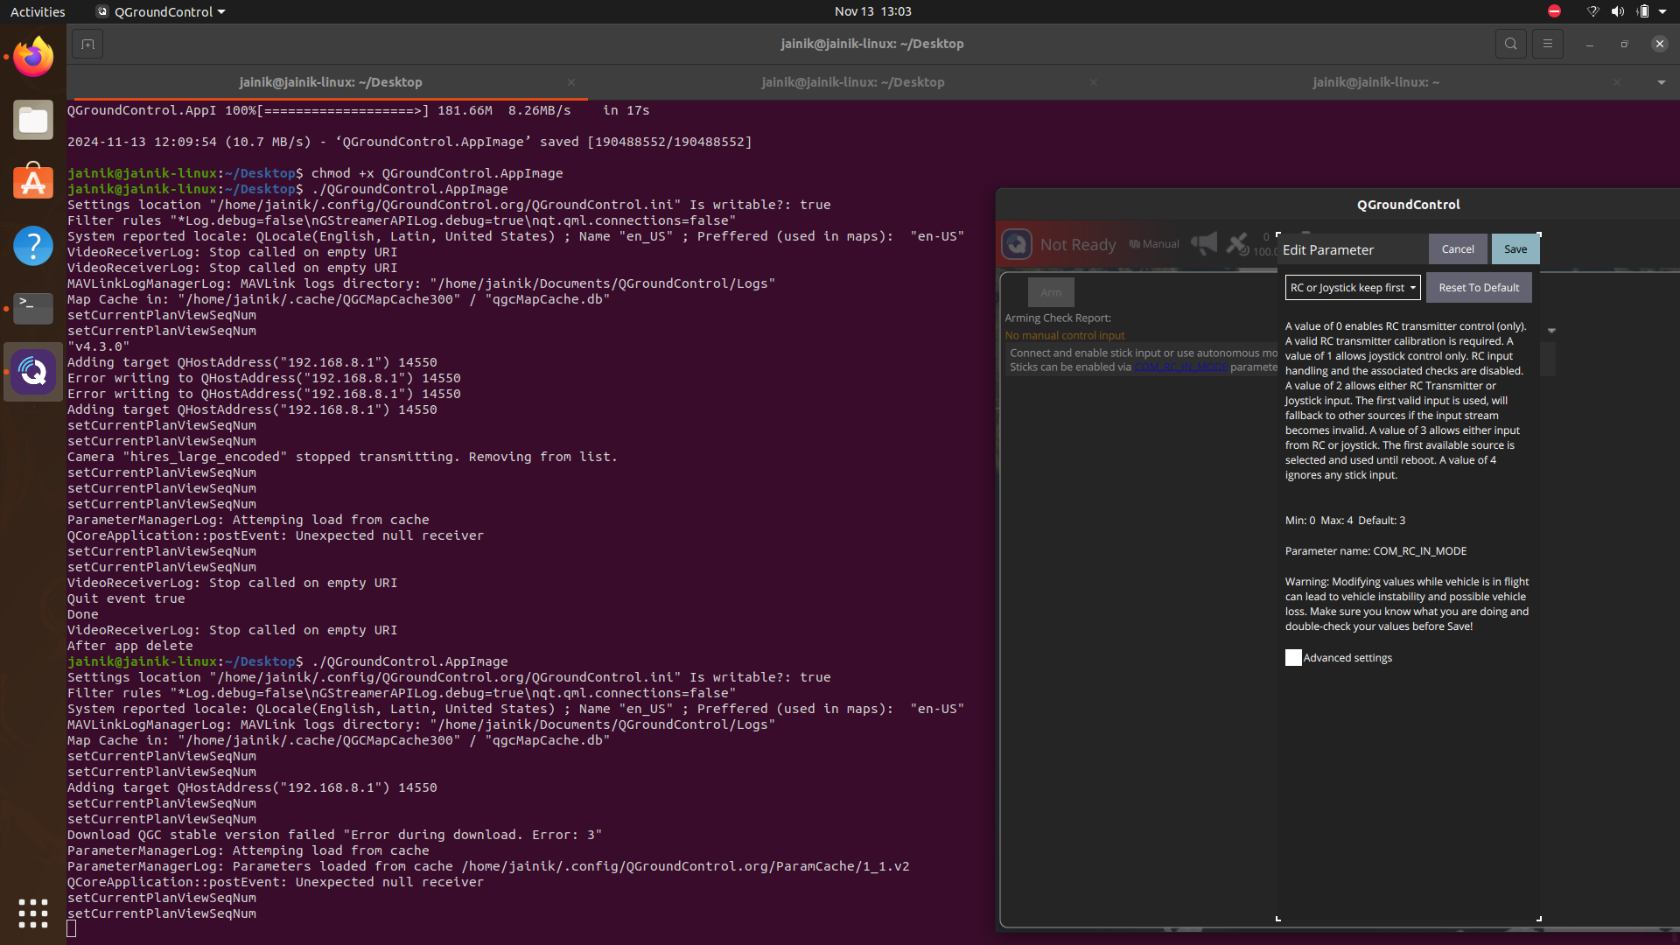
Task: Open Ubuntu Software from the dock
Action: click(33, 182)
